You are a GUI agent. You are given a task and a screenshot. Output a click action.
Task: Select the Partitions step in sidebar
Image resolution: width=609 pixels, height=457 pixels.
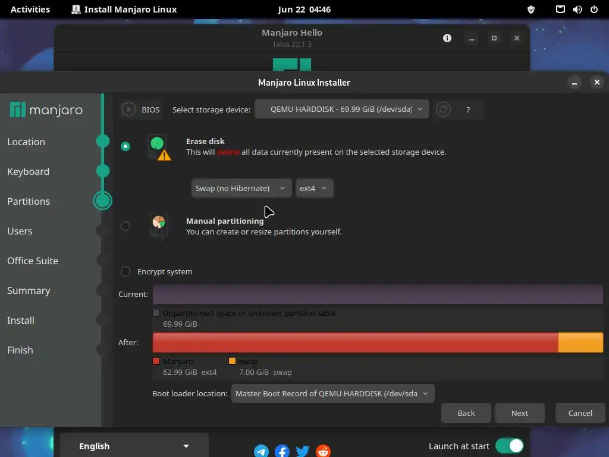29,201
